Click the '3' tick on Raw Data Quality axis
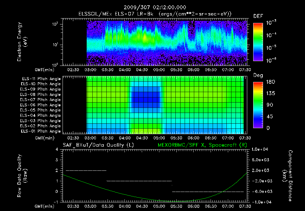305x211 pixels. click(57, 160)
